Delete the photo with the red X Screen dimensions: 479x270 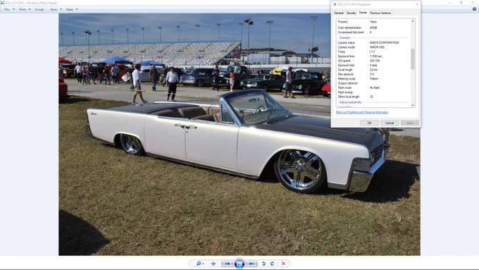(x=283, y=264)
